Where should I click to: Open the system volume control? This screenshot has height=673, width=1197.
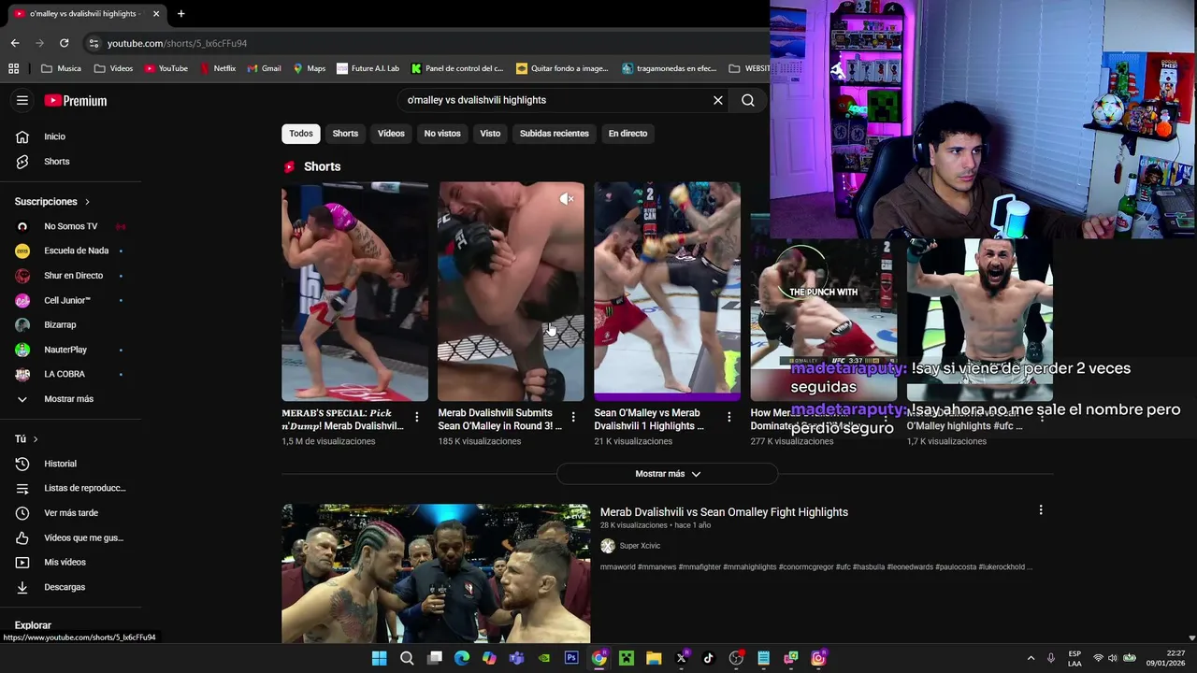coord(1113,658)
